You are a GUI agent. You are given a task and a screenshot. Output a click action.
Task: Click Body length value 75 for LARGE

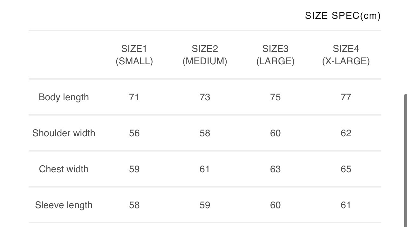pos(275,97)
